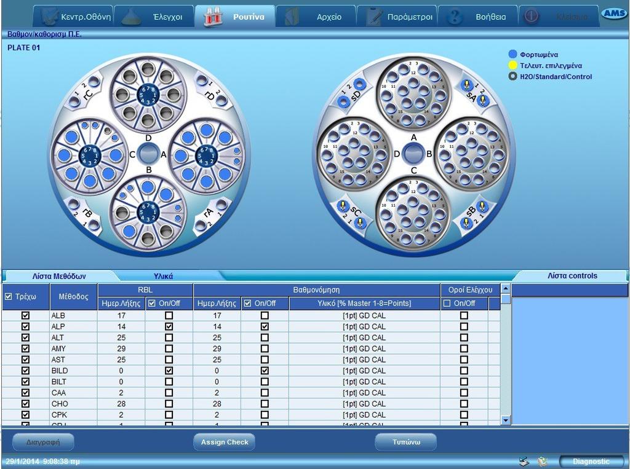Click the H2O/Standard/Control legend ring

(512, 76)
